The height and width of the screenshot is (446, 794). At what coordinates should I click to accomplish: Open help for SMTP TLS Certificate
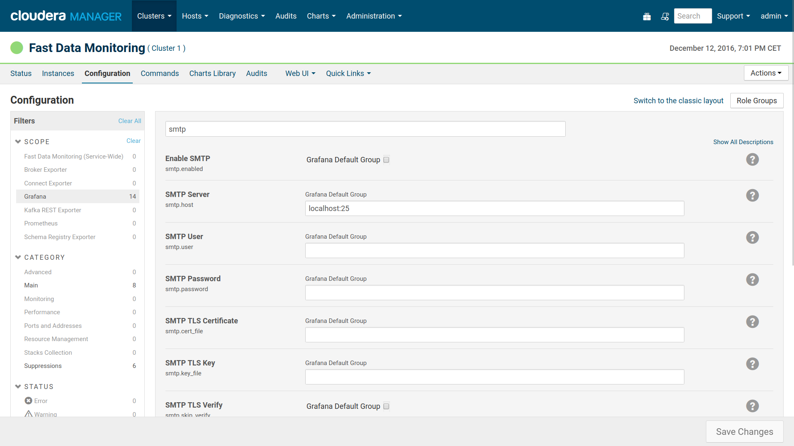[752, 322]
